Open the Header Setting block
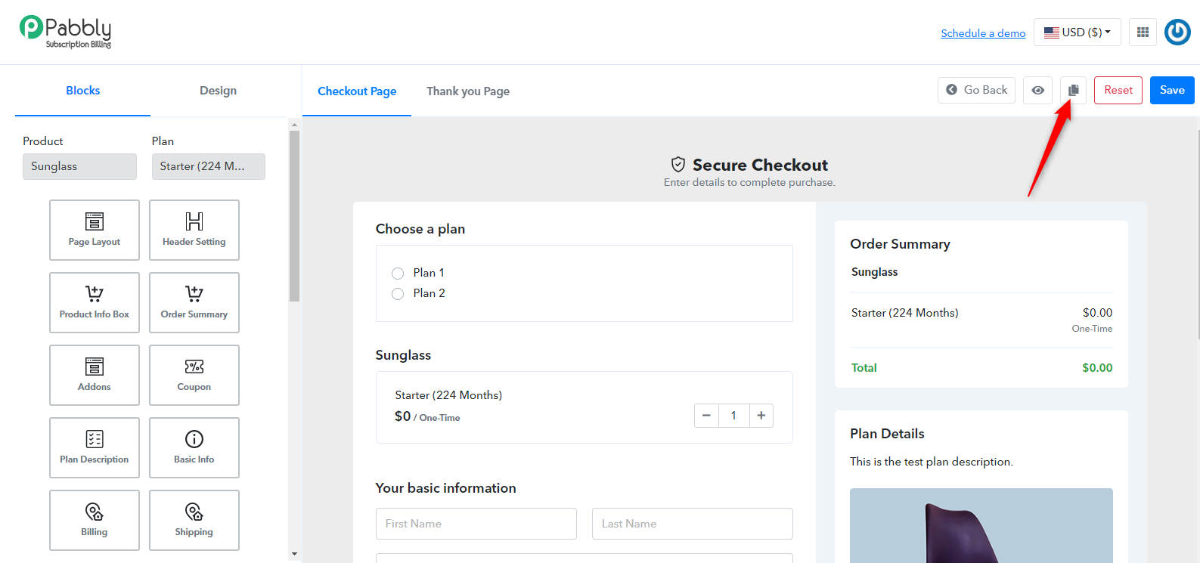This screenshot has height=563, width=1200. [x=194, y=230]
